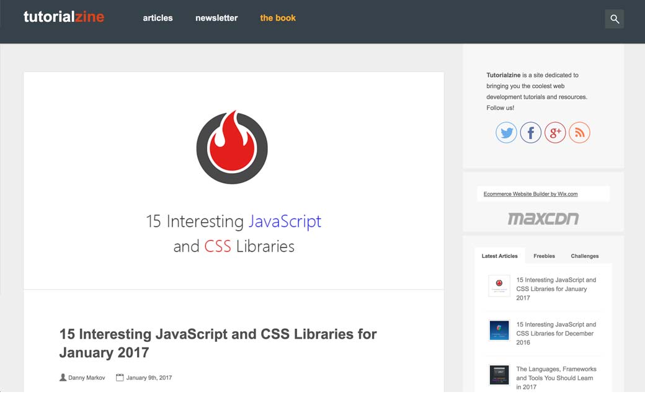Click the search magnifier icon in header
Viewport: 645px width, 397px height.
pyautogui.click(x=614, y=19)
